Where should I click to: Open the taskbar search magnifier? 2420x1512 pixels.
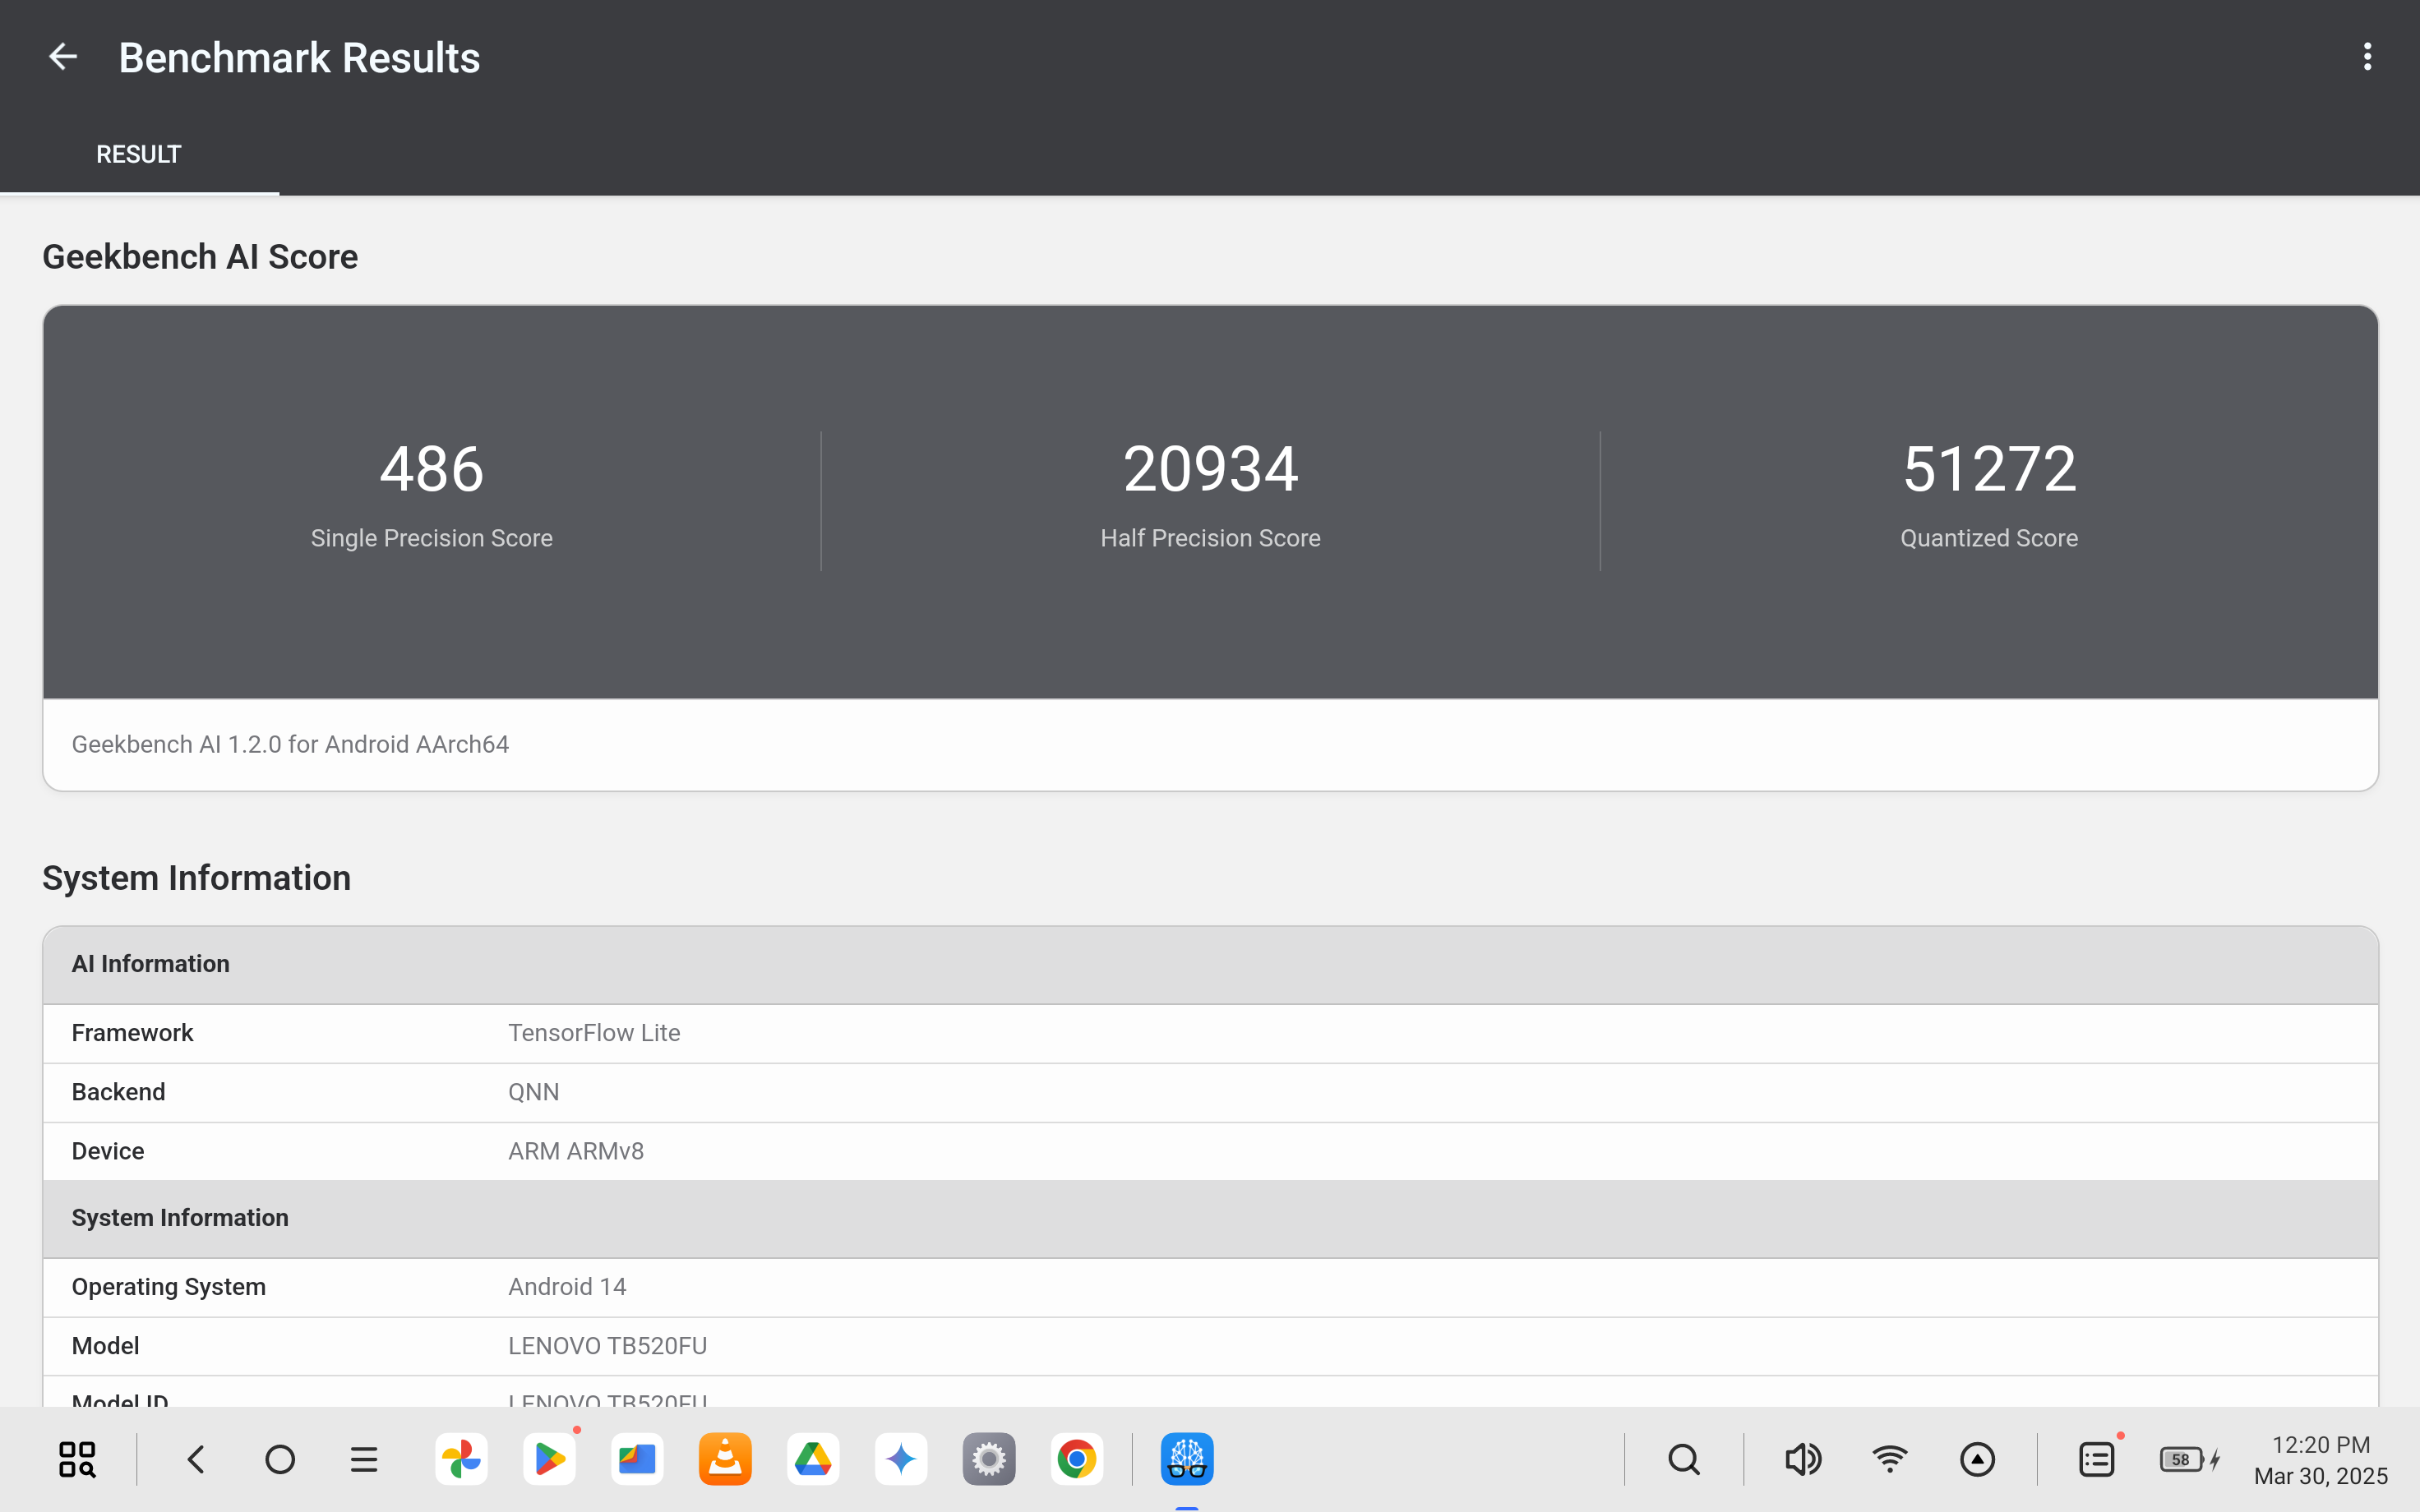(1684, 1459)
